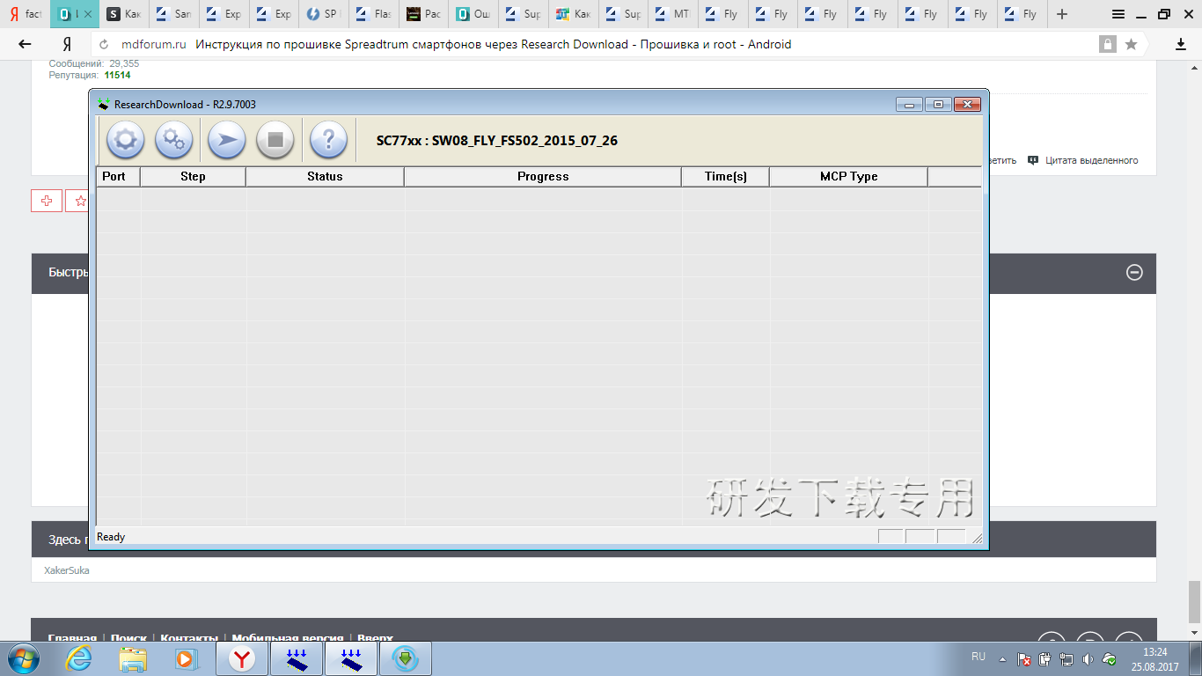Click the Progress column header
The height and width of the screenshot is (676, 1202).
point(543,176)
